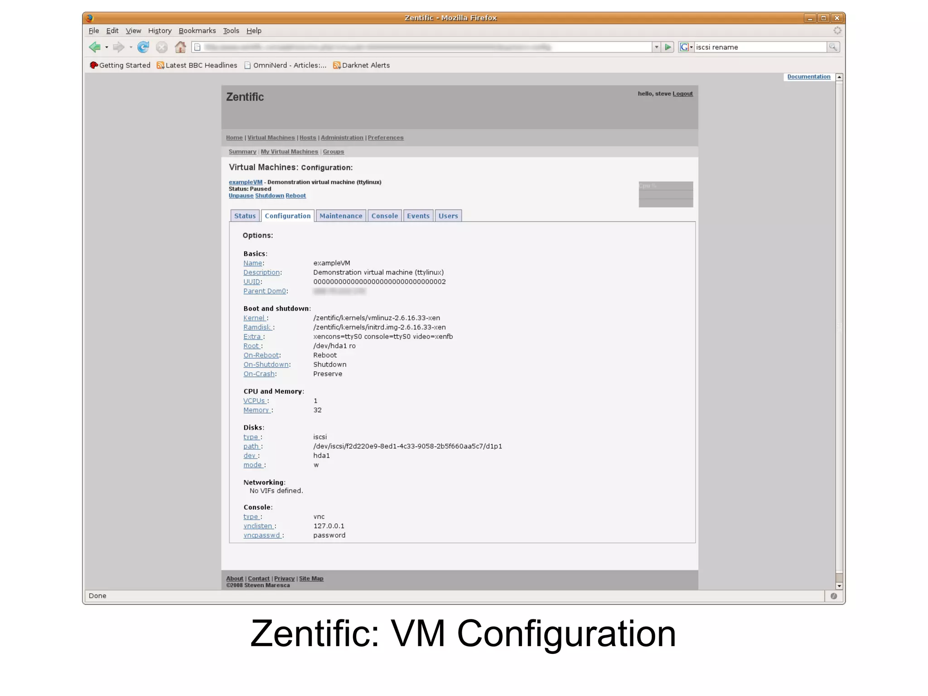Open the Forward button history dropdown arrow

(130, 47)
